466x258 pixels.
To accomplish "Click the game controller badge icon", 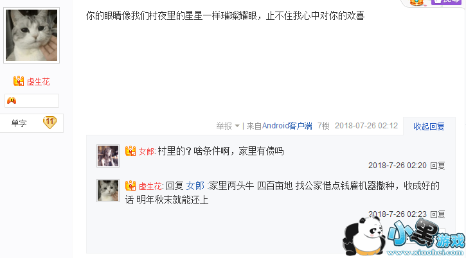I will pyautogui.click(x=12, y=101).
